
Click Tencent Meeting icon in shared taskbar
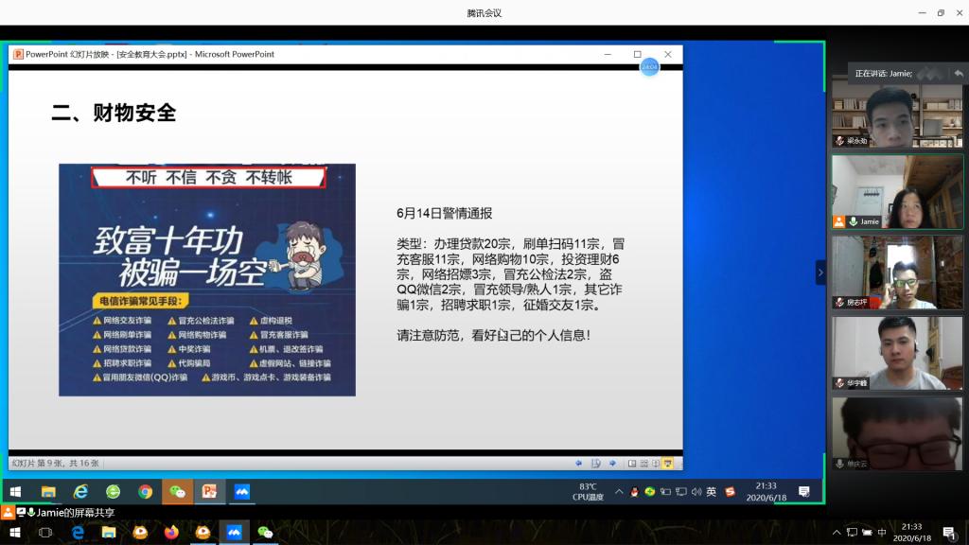pos(241,492)
